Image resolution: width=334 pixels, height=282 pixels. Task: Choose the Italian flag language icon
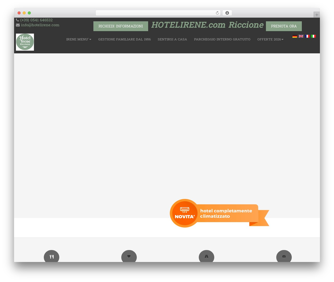coord(313,36)
